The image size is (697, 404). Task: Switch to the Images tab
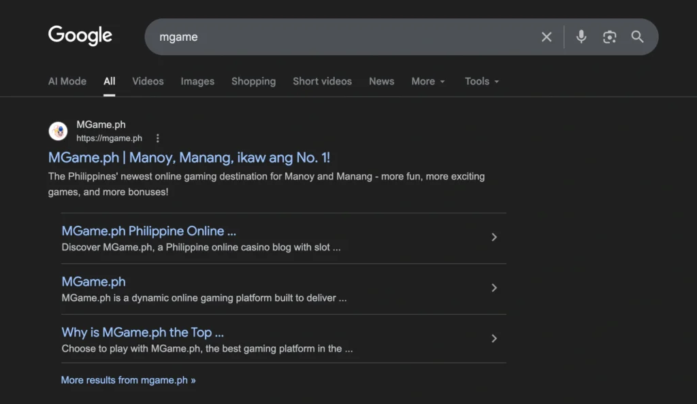(197, 81)
